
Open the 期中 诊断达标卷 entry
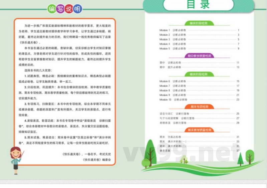click(199, 63)
